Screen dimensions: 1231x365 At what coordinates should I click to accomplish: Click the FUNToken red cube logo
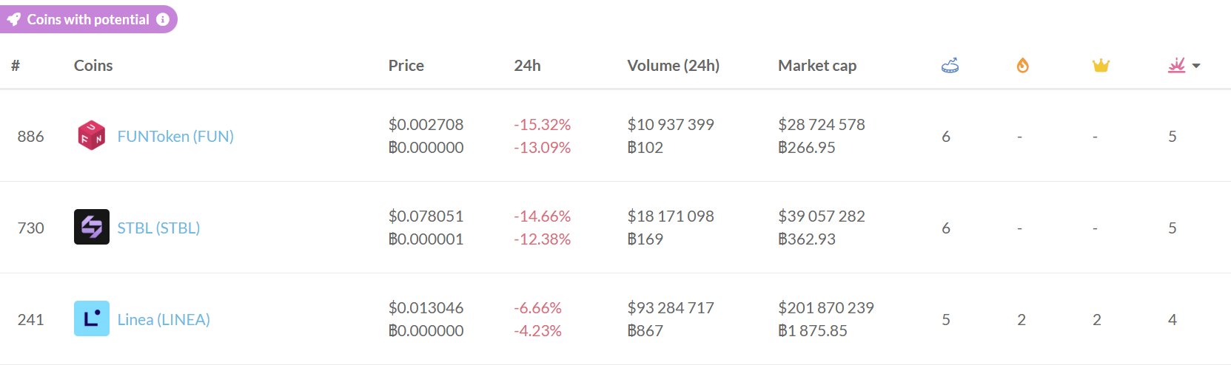click(92, 136)
